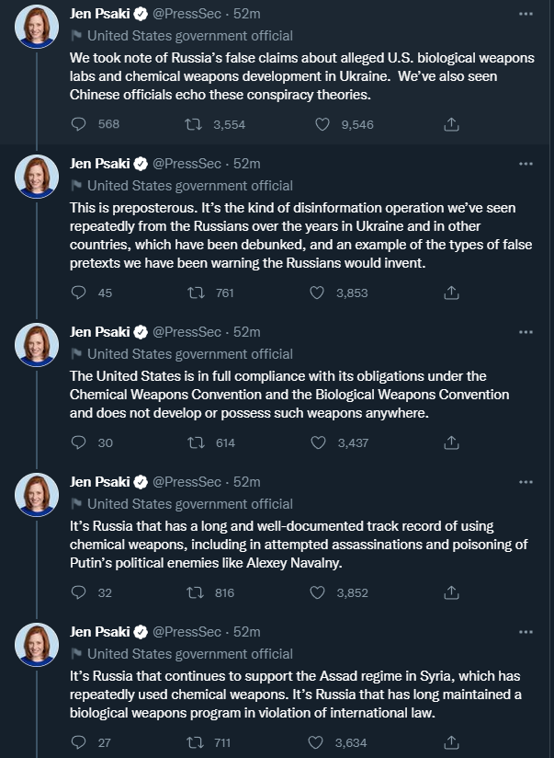
Task: Like the 'This is preposterous' tweet
Action: (319, 293)
